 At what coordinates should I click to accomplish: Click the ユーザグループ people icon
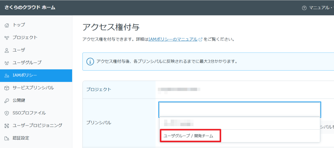pos(7,63)
